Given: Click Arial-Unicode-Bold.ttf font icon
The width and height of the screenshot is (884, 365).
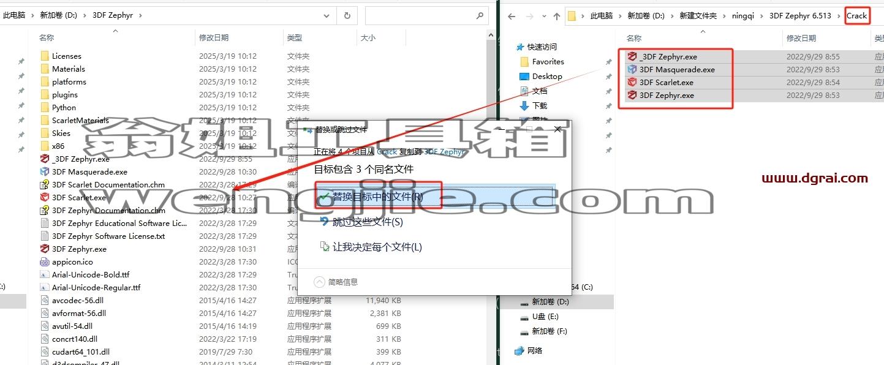Looking at the screenshot, I should coord(44,274).
